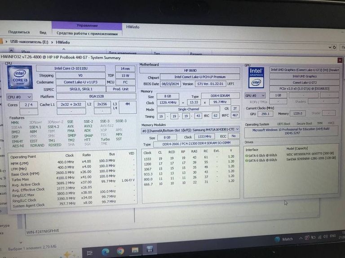Click the 666.7 memory timing row

(x=190, y=183)
